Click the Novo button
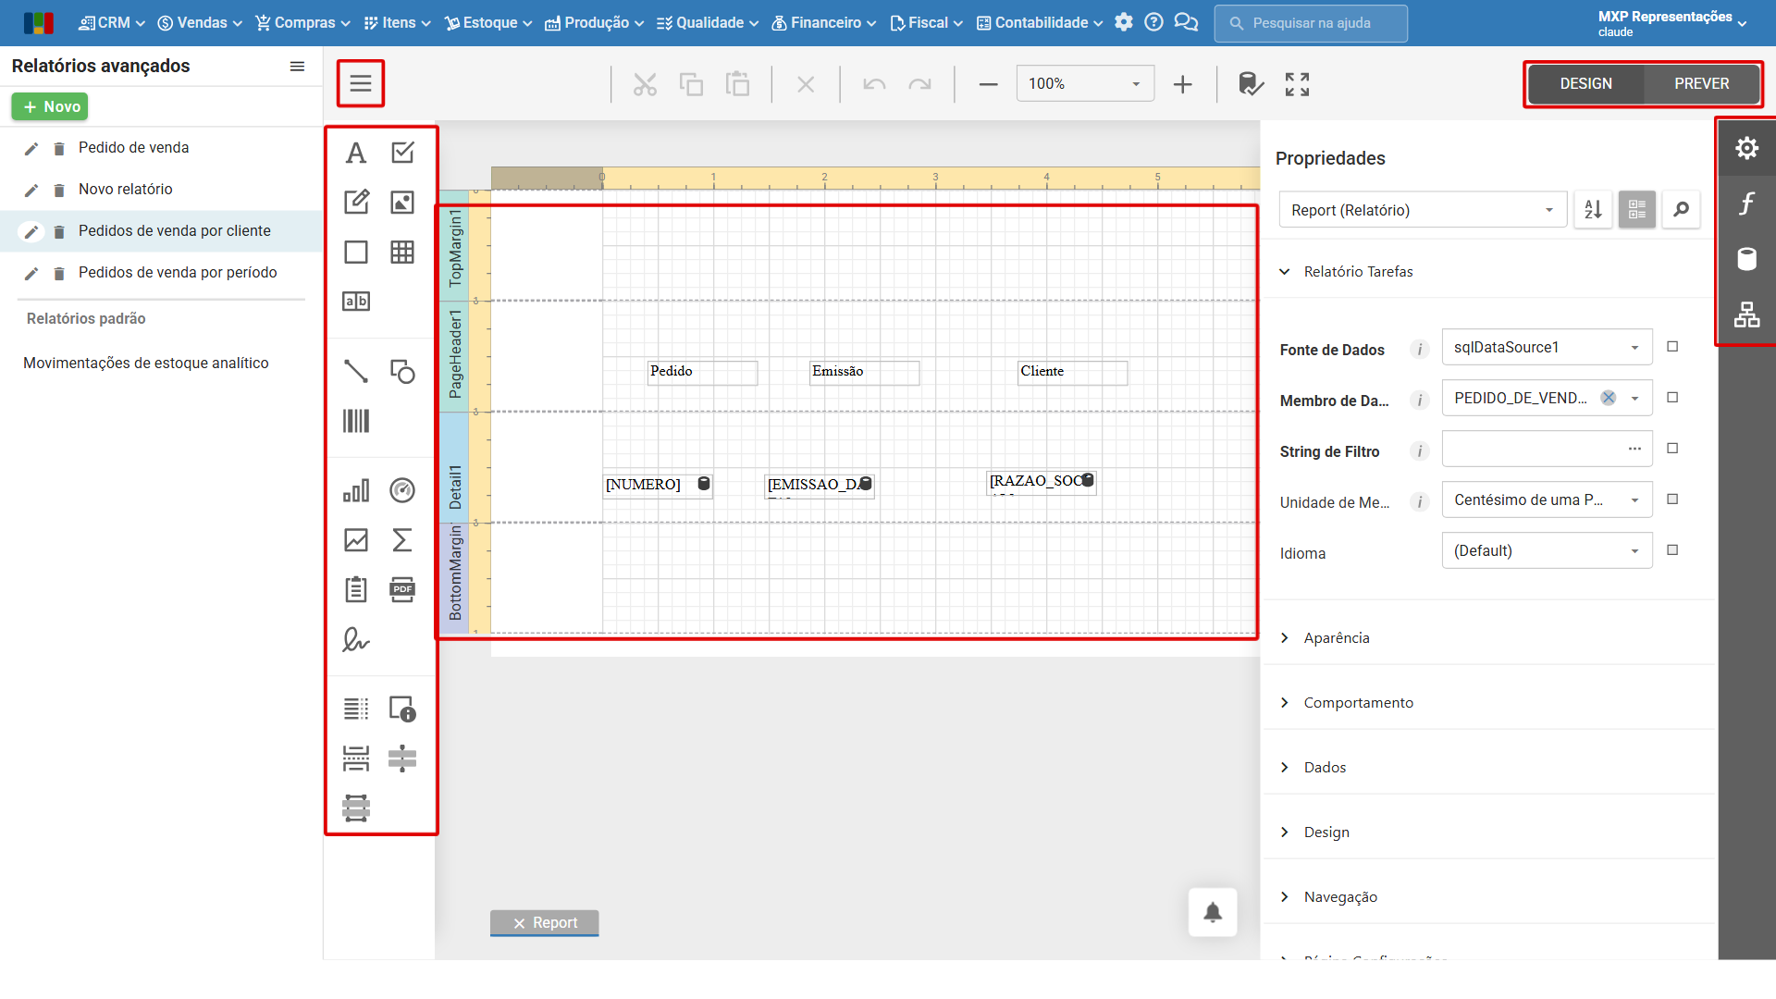The image size is (1776, 999). click(x=50, y=107)
